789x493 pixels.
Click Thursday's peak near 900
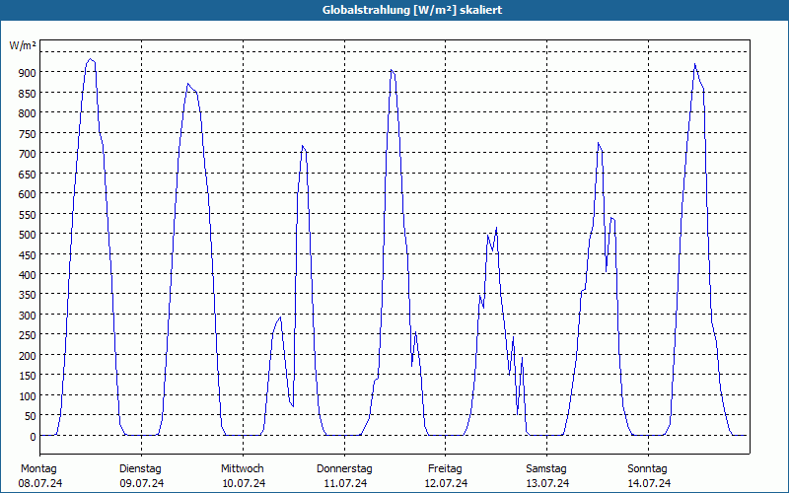pyautogui.click(x=391, y=70)
